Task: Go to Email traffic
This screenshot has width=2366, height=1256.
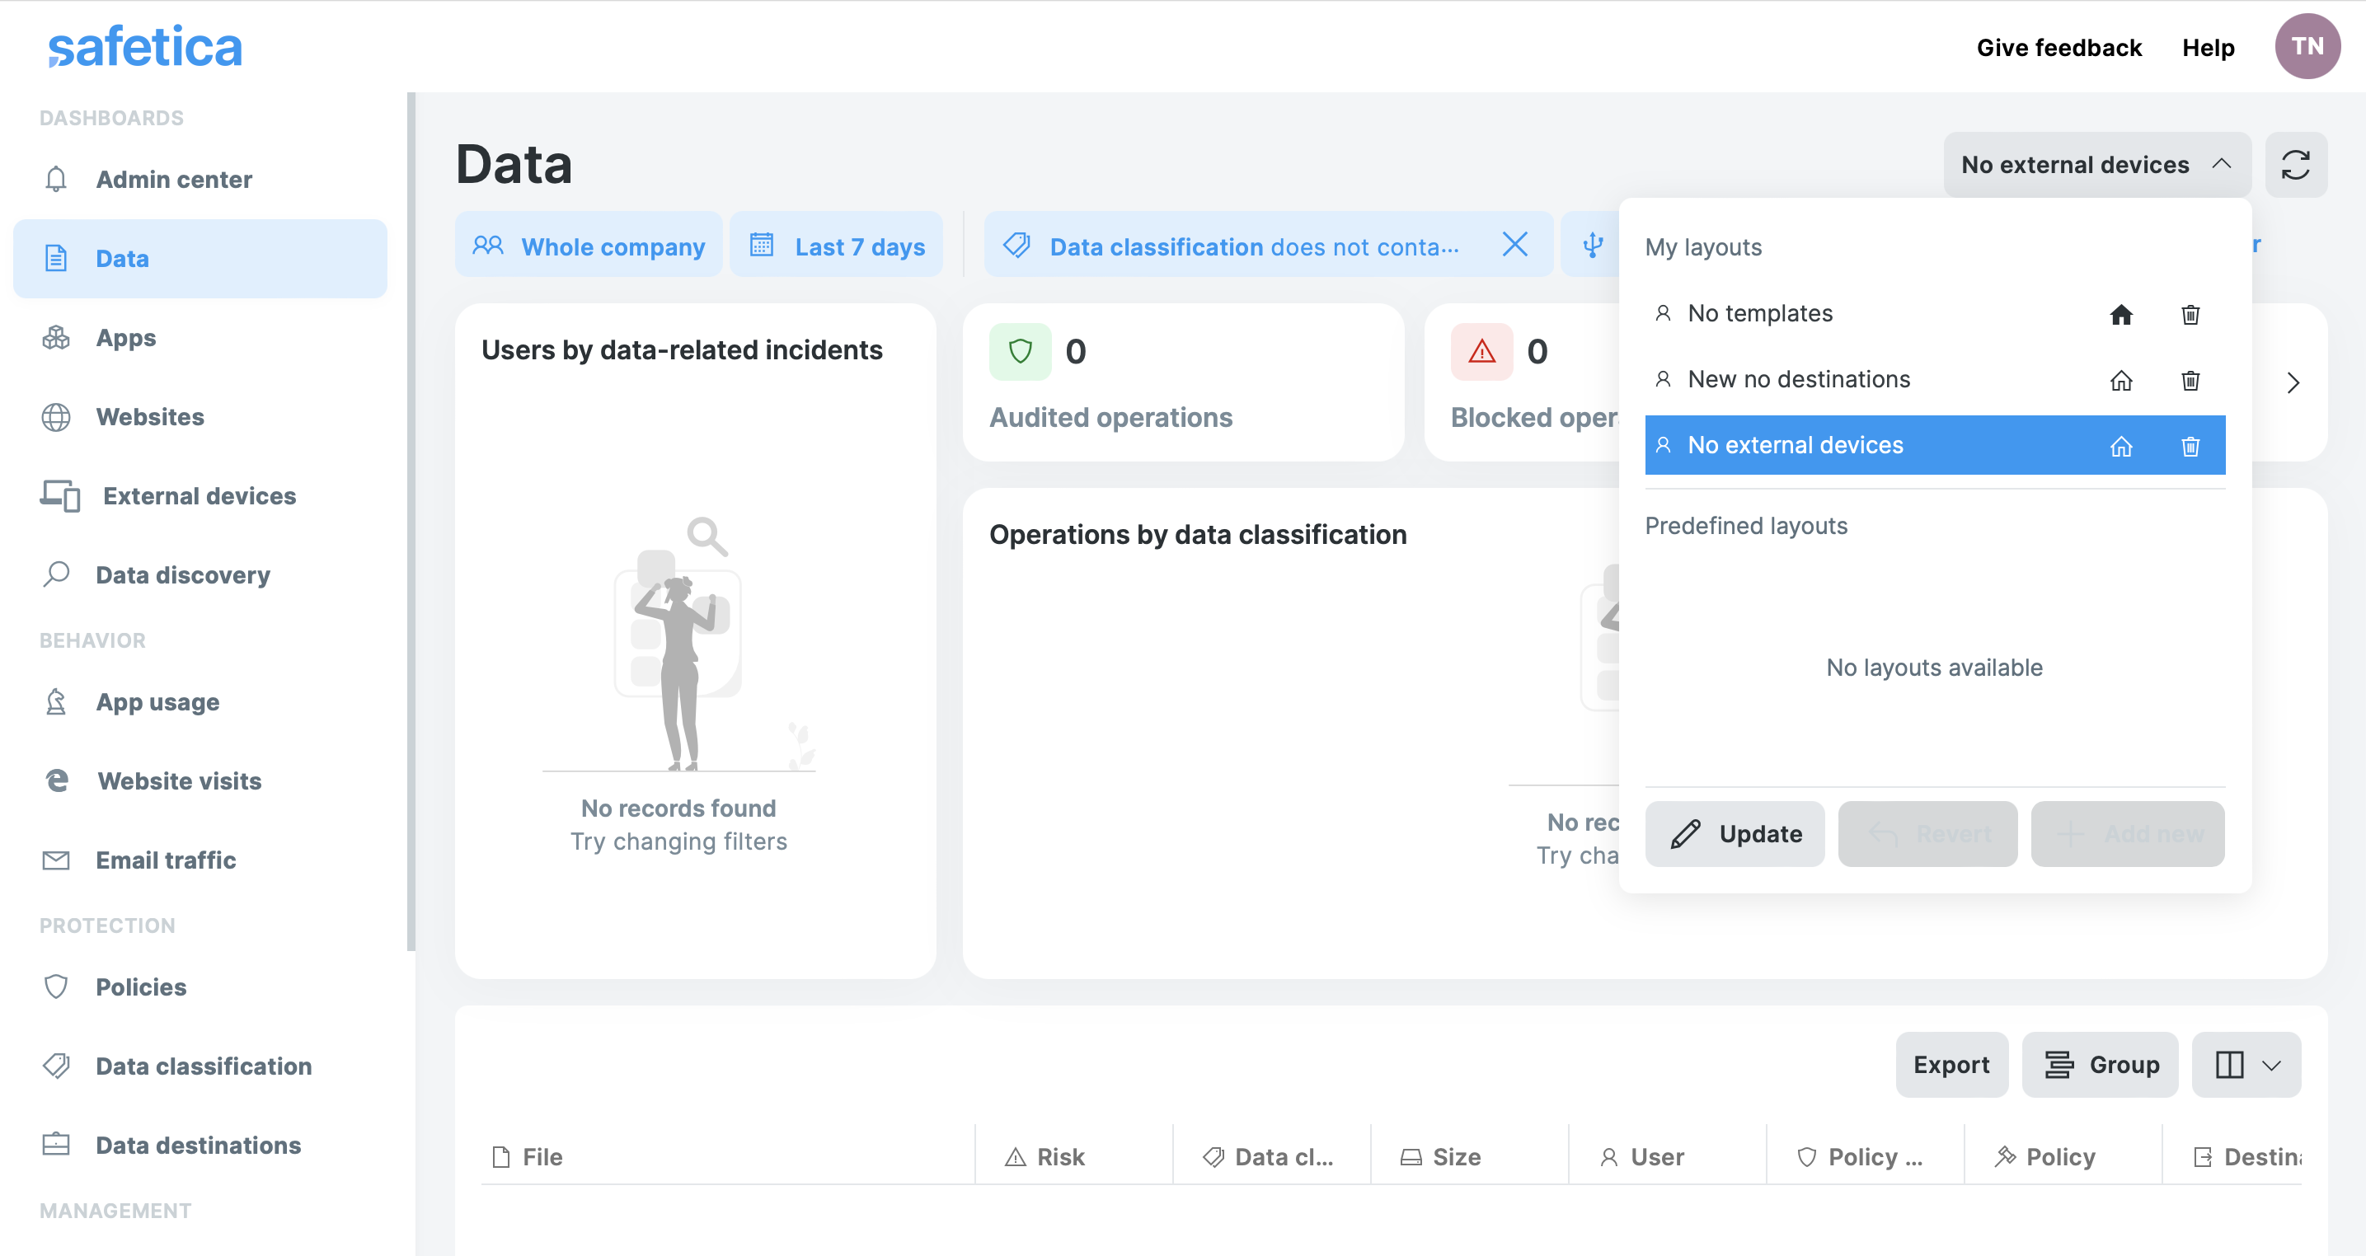Action: (200, 860)
